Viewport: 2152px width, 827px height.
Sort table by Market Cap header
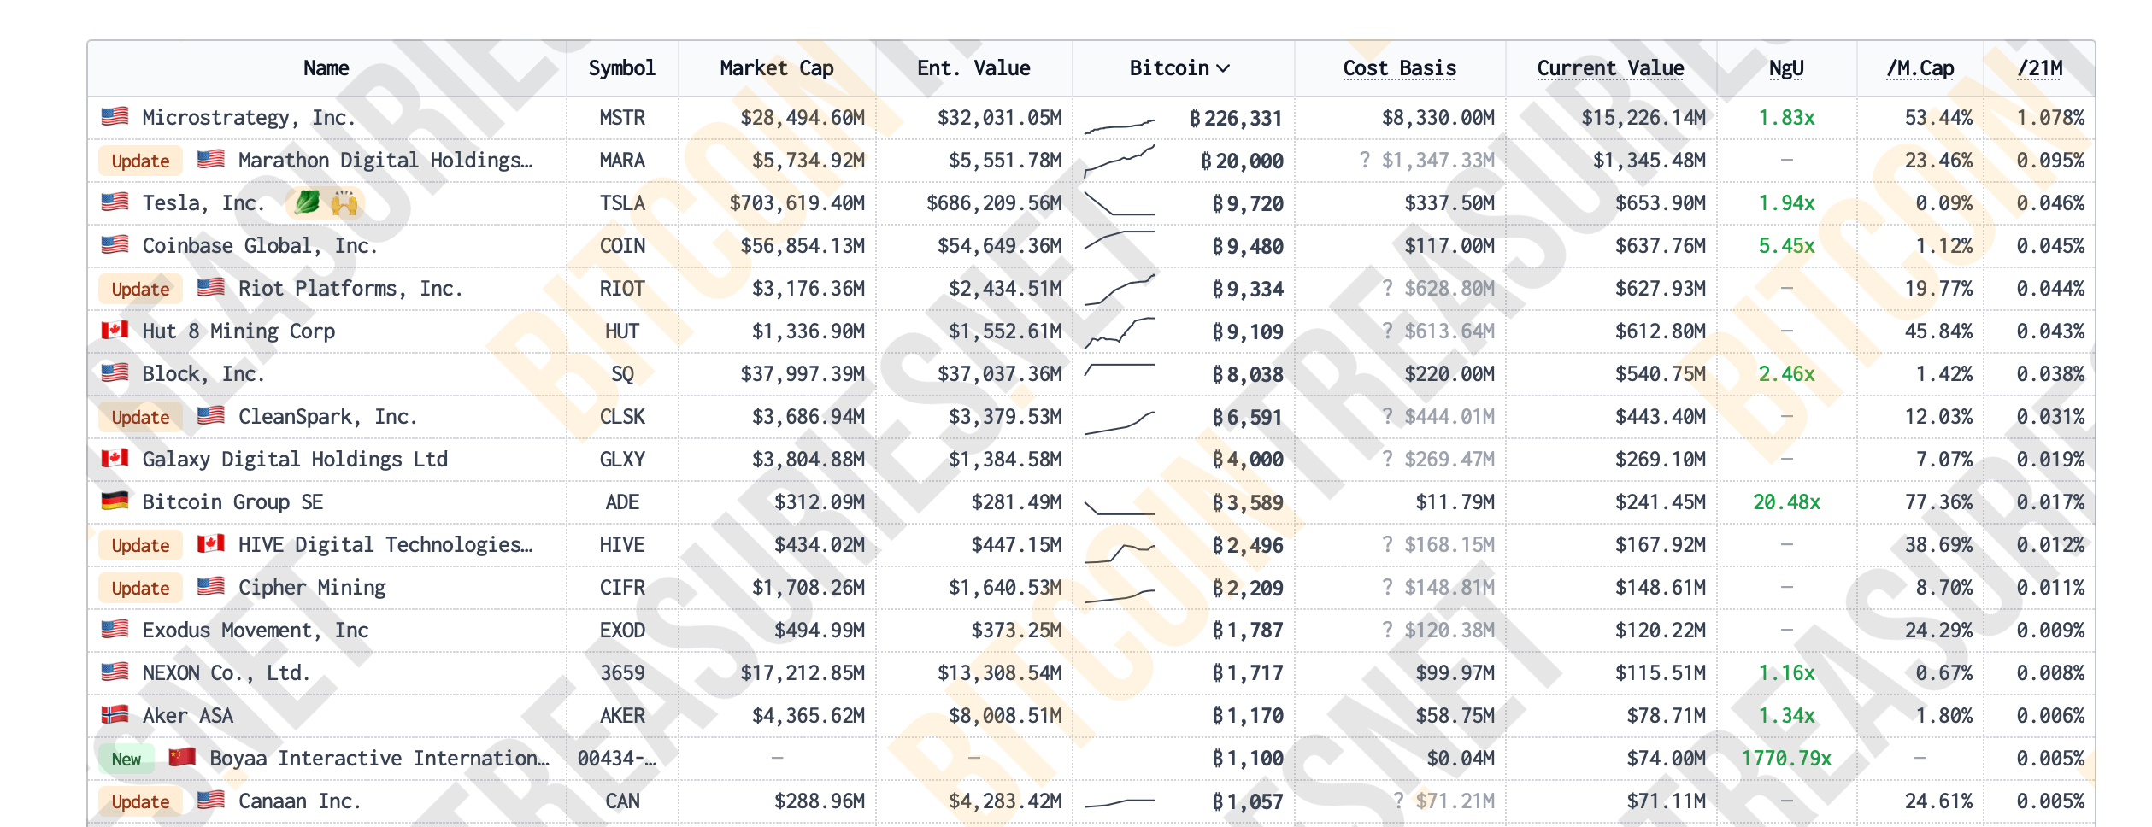(x=776, y=68)
